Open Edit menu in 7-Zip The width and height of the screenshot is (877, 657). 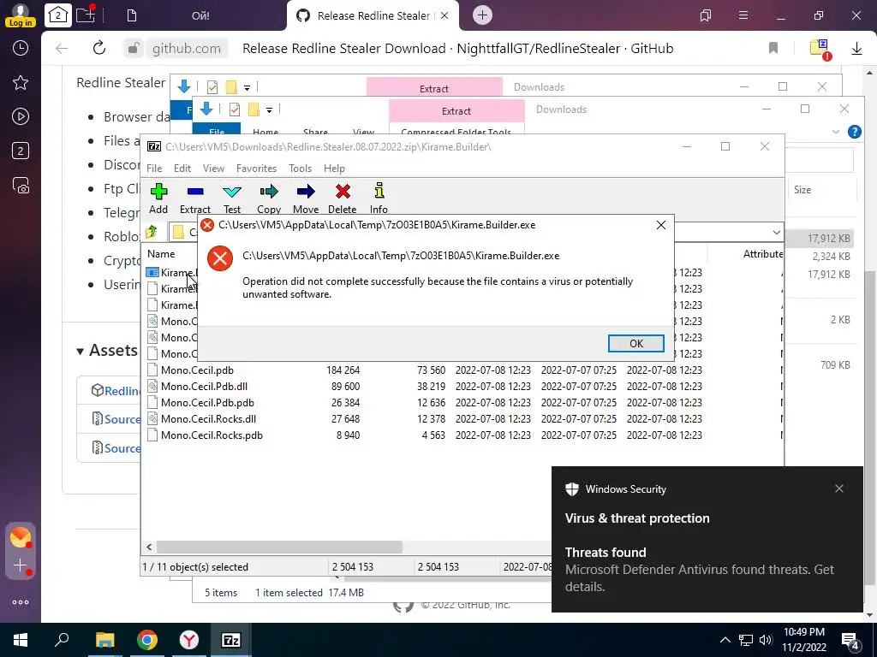point(182,169)
